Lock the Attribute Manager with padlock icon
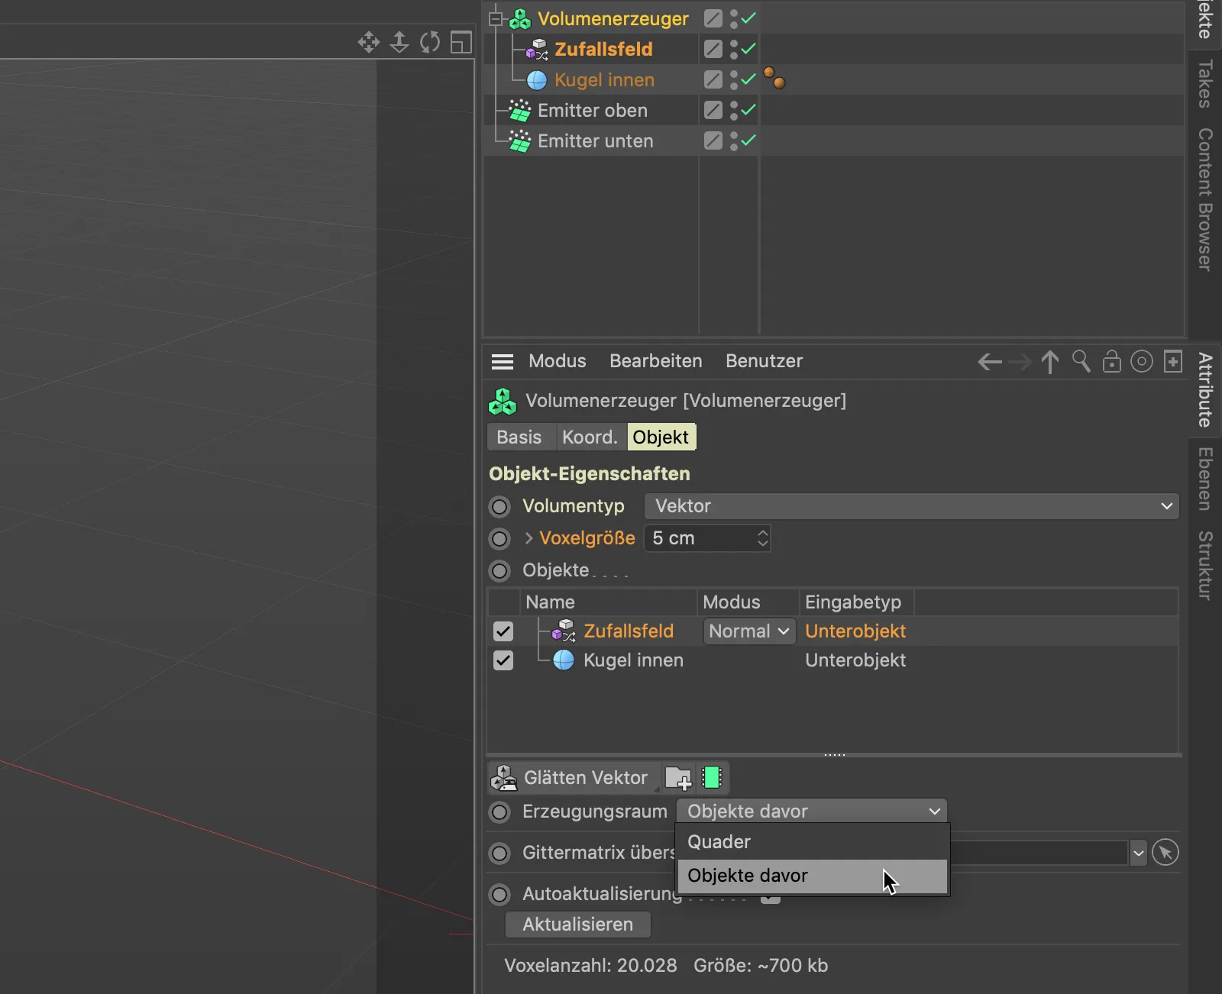The height and width of the screenshot is (994, 1222). [x=1112, y=361]
